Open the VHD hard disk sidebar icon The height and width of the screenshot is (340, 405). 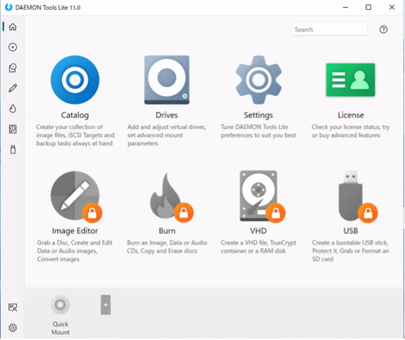click(12, 129)
